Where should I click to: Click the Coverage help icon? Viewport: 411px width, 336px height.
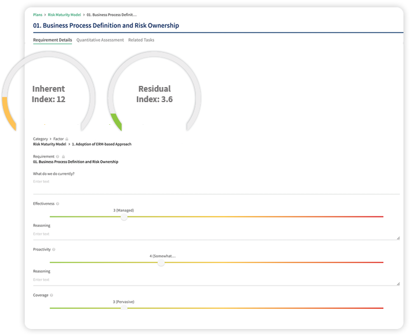(x=51, y=295)
